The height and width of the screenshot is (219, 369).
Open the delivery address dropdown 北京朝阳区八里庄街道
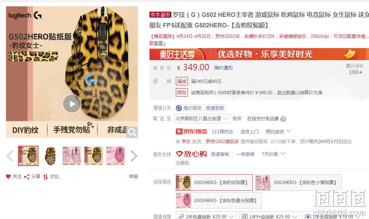(x=202, y=119)
